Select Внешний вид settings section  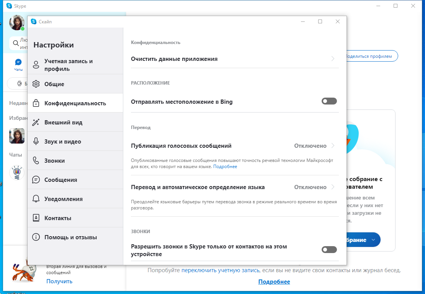pos(75,122)
